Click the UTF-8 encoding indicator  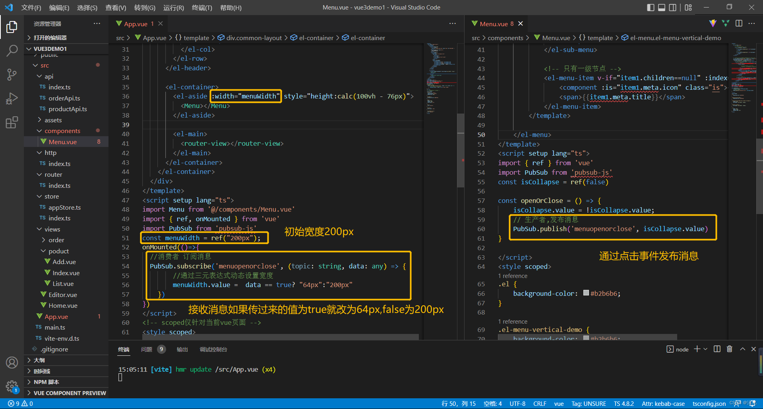click(517, 403)
